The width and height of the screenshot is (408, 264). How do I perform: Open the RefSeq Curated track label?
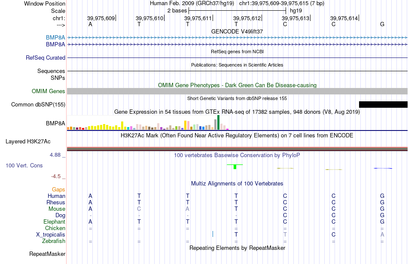point(46,58)
